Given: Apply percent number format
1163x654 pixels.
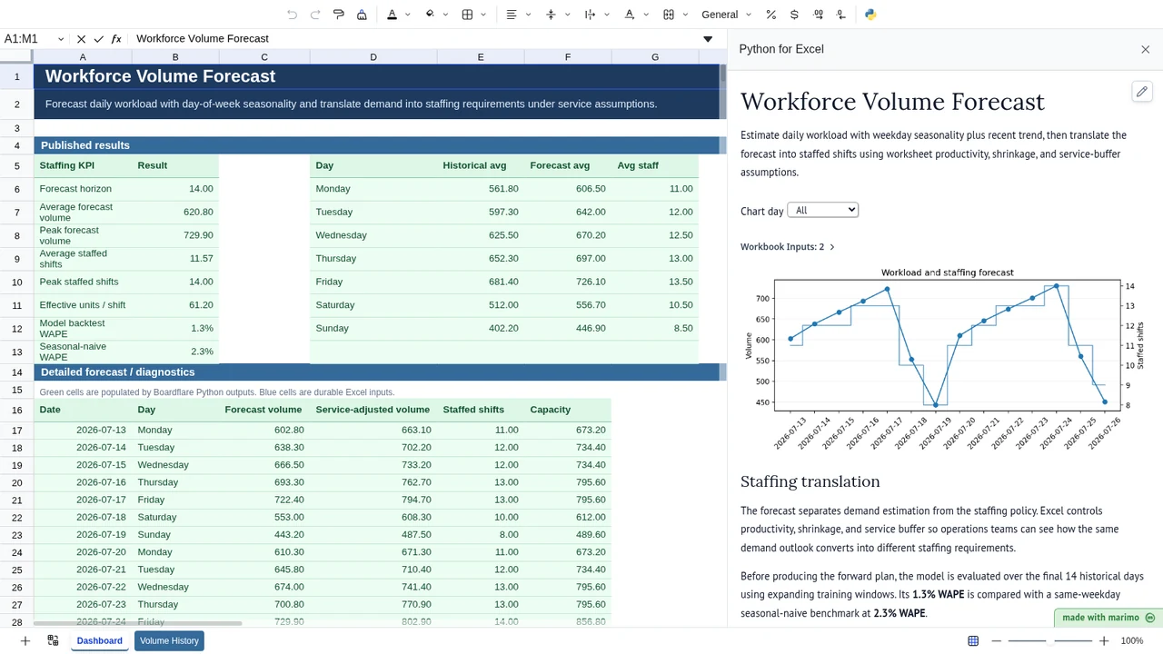Looking at the screenshot, I should pos(770,15).
